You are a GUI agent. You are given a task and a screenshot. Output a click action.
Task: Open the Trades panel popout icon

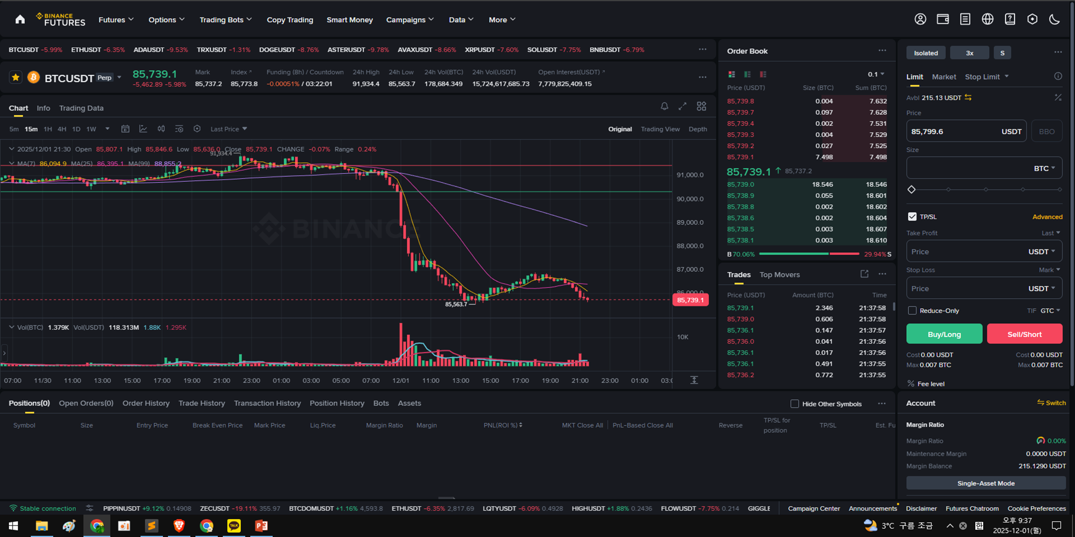click(864, 274)
